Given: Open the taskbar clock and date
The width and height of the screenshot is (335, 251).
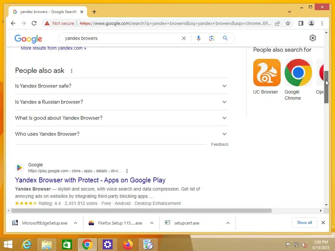Looking at the screenshot, I should click(x=321, y=245).
